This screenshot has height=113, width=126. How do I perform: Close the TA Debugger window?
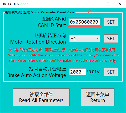120,4
